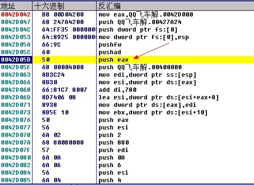Click the 反汇编 column header
The height and width of the screenshot is (185, 254).
[175, 6]
